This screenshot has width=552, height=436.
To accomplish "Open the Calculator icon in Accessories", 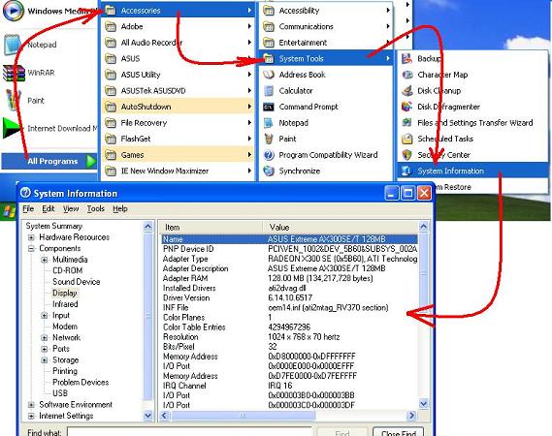I will tap(269, 91).
